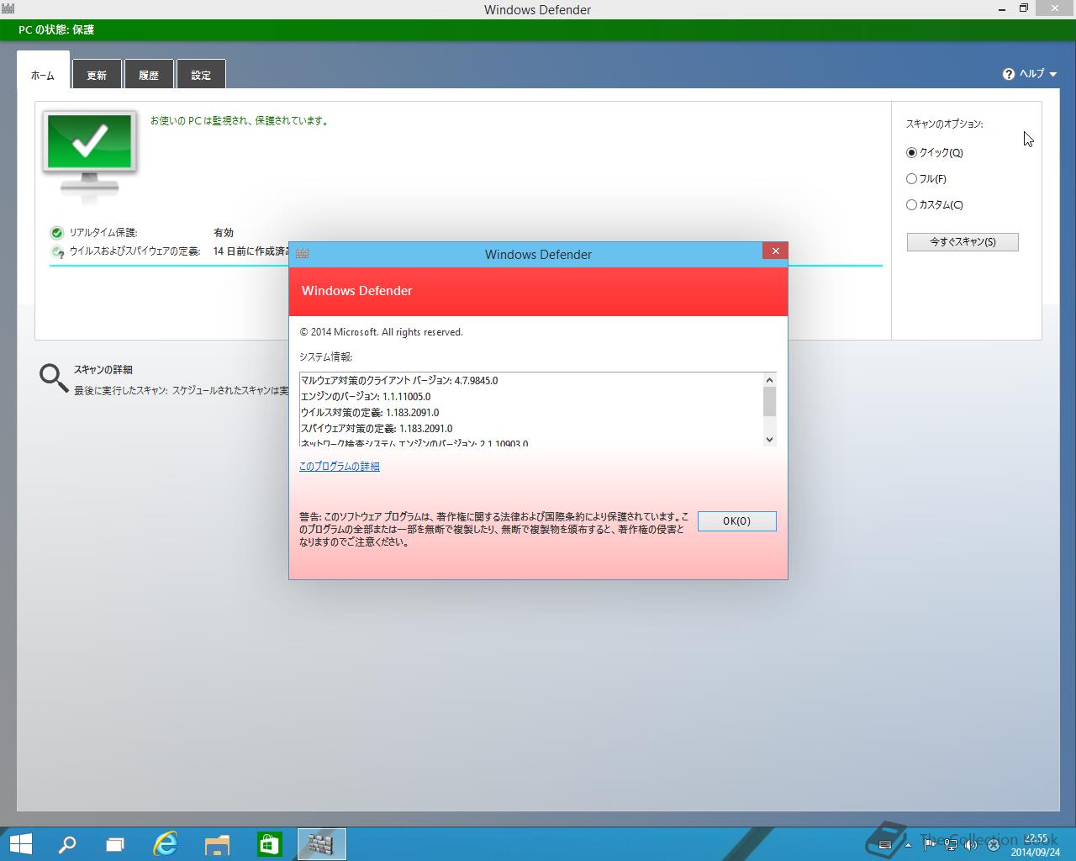Click the © 2014 Microsoft copyright text
Image resolution: width=1076 pixels, height=861 pixels.
(381, 332)
